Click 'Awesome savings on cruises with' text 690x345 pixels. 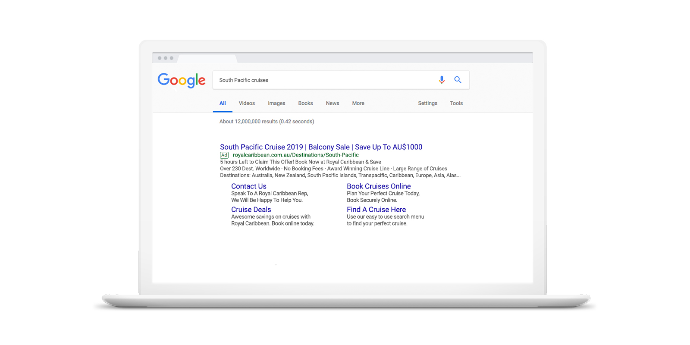pyautogui.click(x=271, y=217)
